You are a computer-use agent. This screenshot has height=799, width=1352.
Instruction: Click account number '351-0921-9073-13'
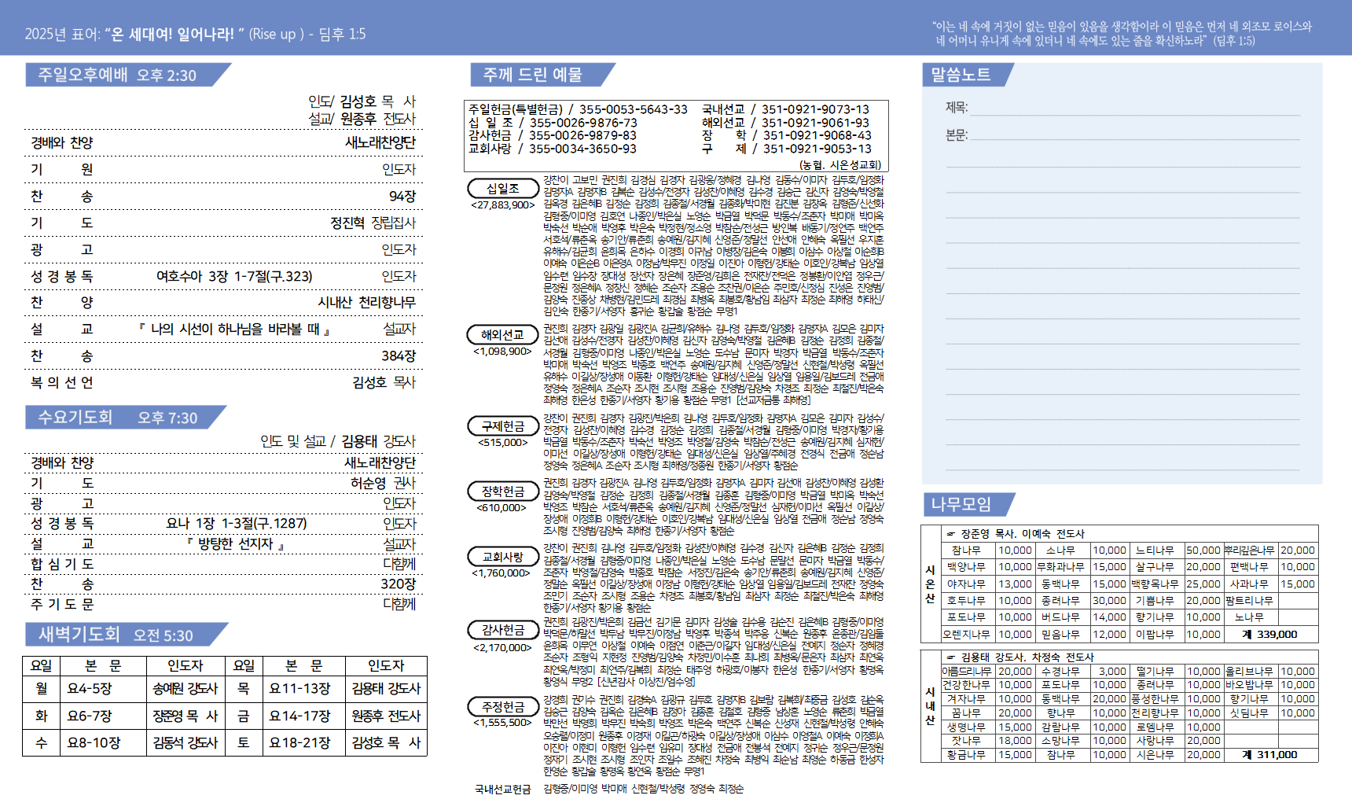tap(816, 109)
